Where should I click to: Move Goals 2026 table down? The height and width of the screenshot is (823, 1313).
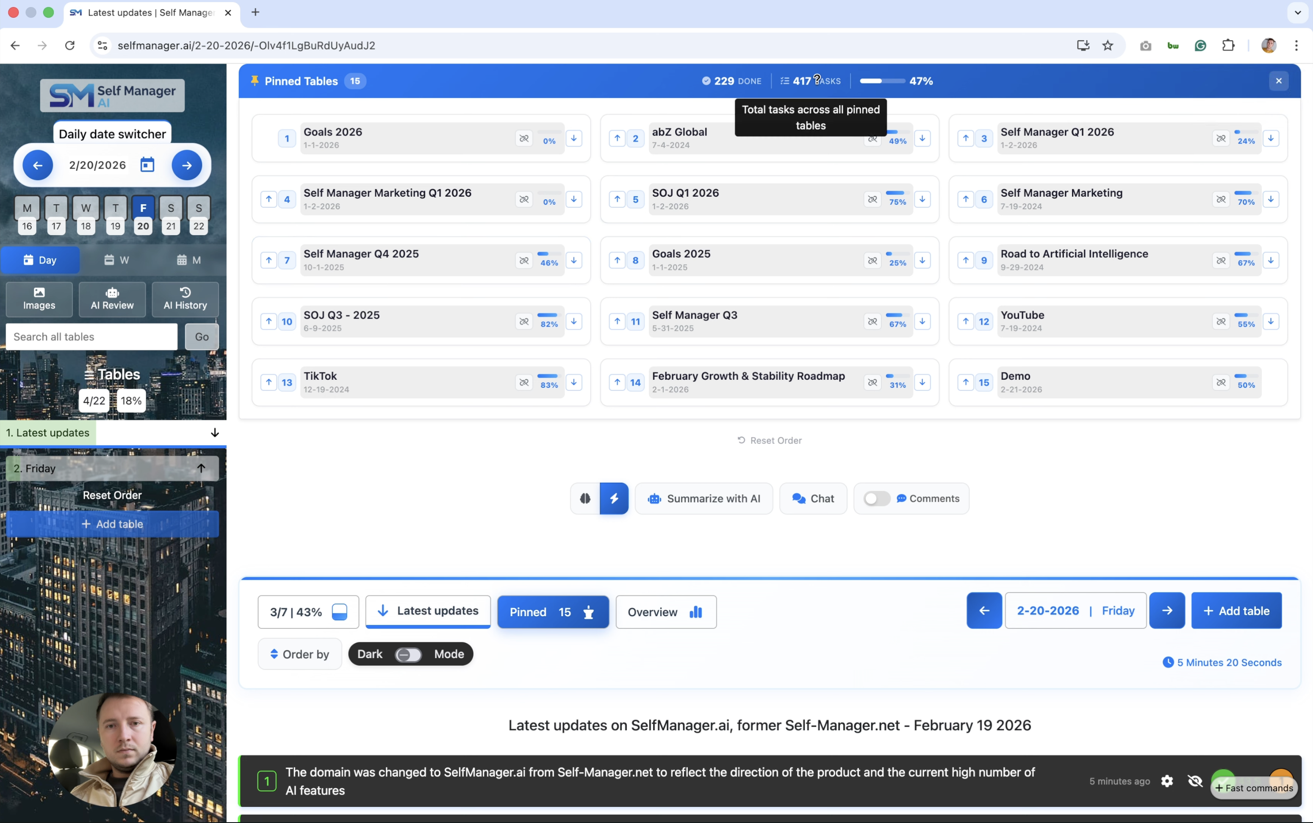coord(574,138)
